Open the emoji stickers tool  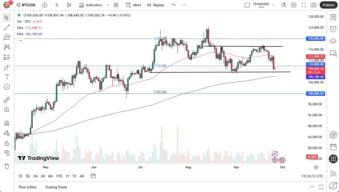tap(7, 87)
